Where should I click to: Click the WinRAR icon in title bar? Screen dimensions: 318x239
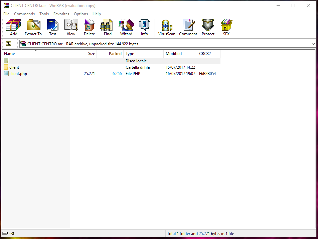pos(6,5)
